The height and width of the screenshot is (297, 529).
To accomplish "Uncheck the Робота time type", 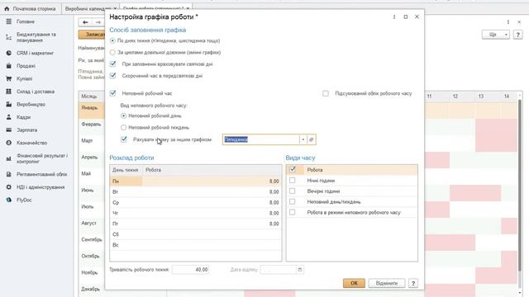I will 293,170.
